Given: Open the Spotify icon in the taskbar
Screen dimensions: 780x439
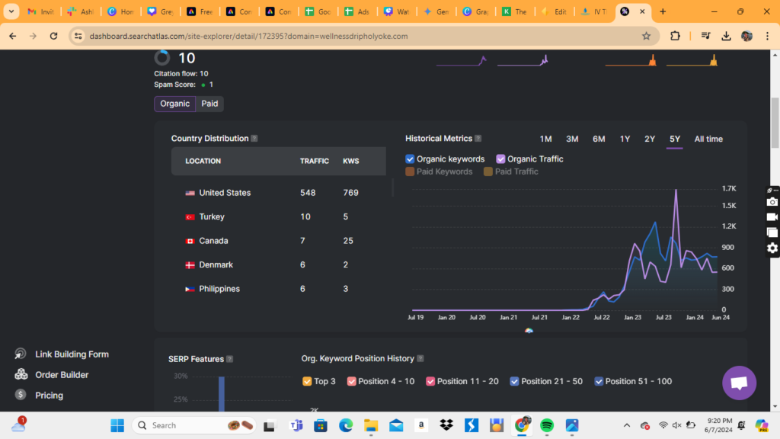Looking at the screenshot, I should click(547, 425).
